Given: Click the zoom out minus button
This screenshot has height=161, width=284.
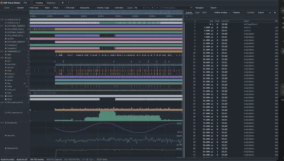Looking at the screenshot, I should [147, 8].
